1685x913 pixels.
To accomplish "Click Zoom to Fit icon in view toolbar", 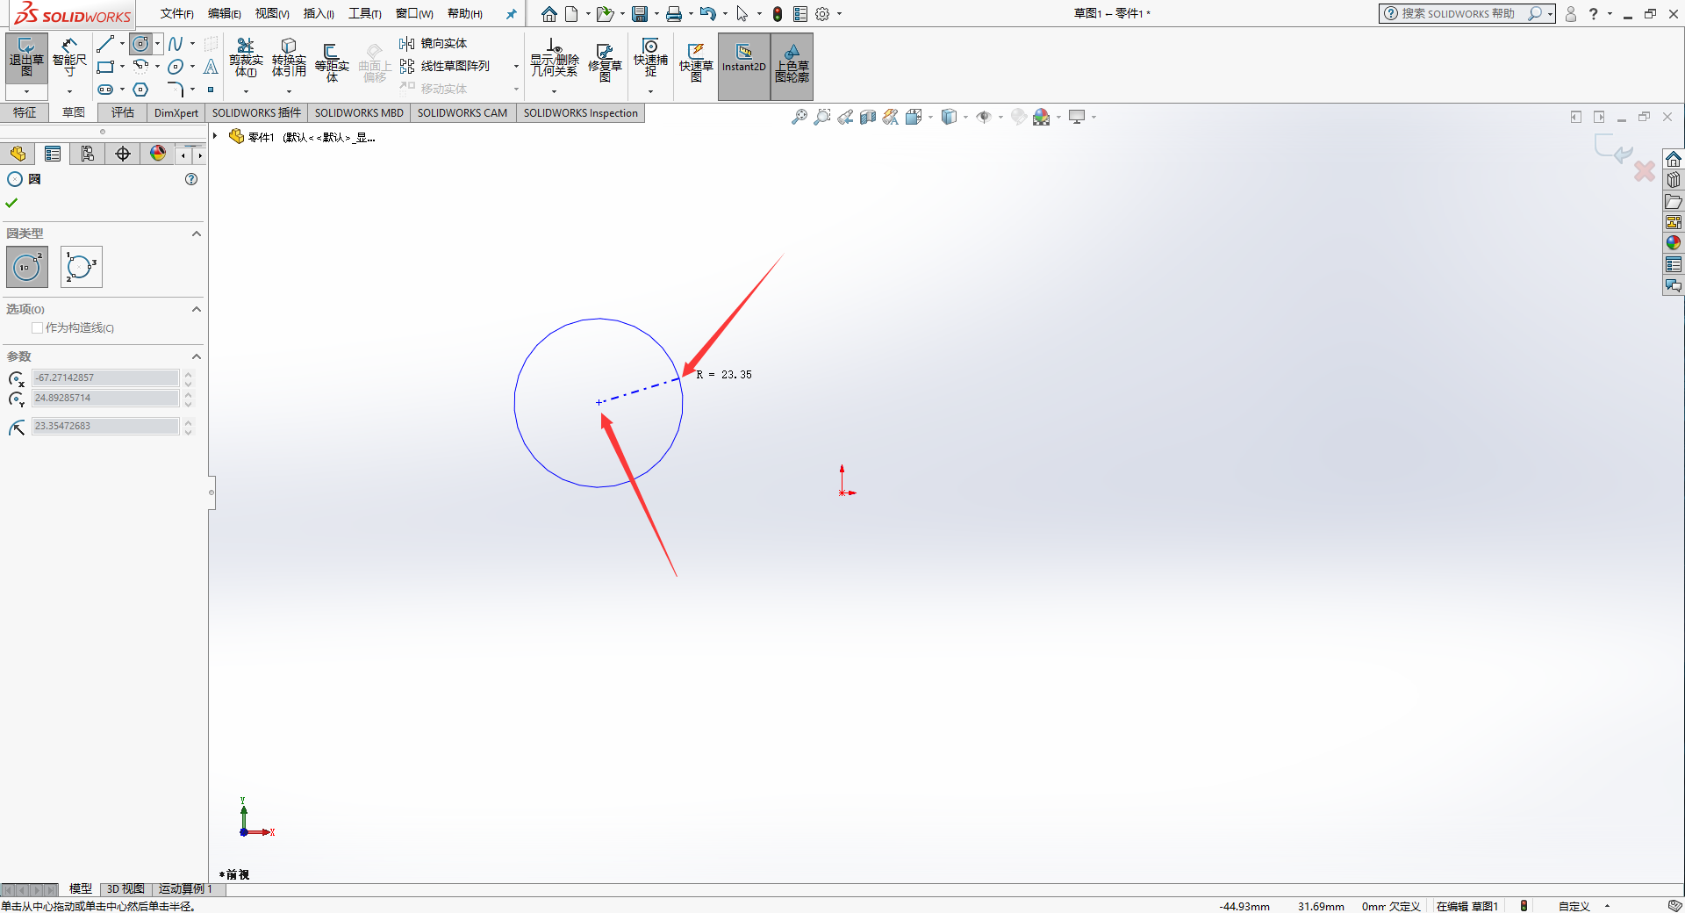I will 799,117.
